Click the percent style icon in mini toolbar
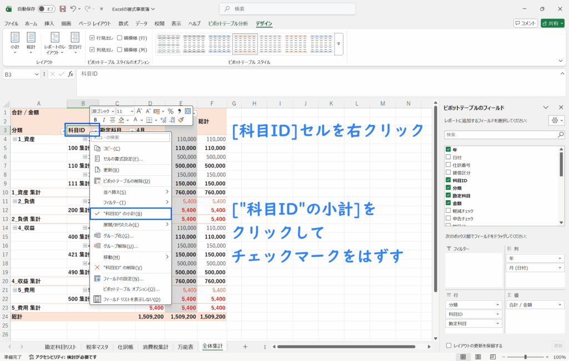 [x=171, y=111]
